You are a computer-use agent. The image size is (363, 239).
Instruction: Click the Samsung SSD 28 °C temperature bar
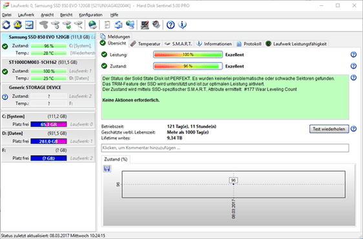pos(48,53)
